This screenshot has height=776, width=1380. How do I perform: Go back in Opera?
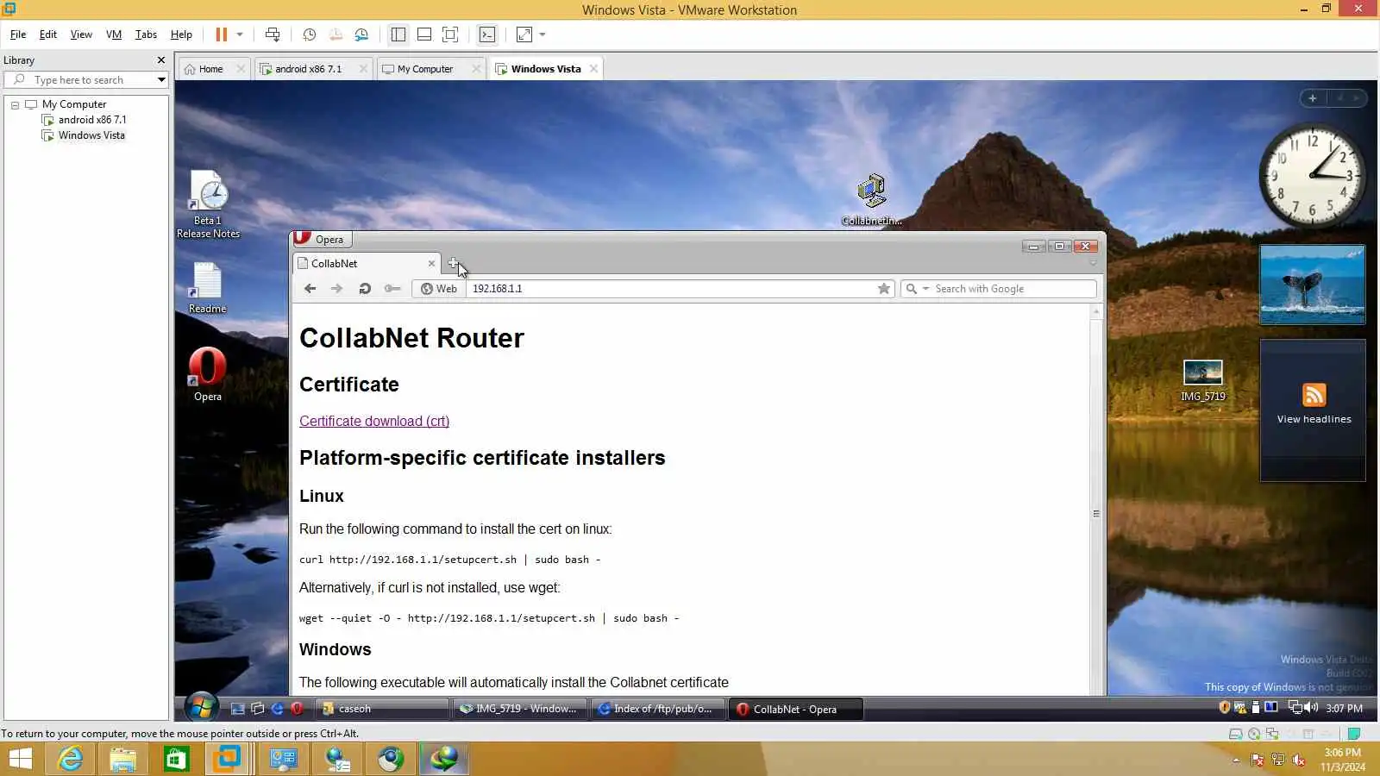pos(310,289)
